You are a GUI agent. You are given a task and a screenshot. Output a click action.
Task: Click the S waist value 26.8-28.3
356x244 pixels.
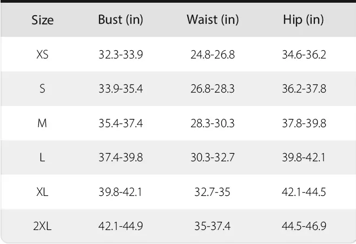coord(212,89)
